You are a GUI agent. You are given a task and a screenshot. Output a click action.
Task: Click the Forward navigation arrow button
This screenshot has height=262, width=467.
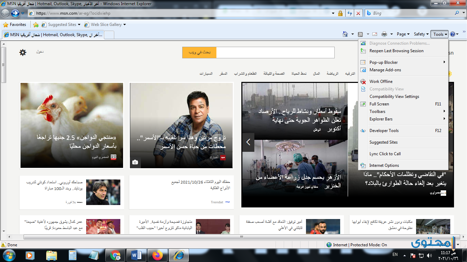coord(15,13)
